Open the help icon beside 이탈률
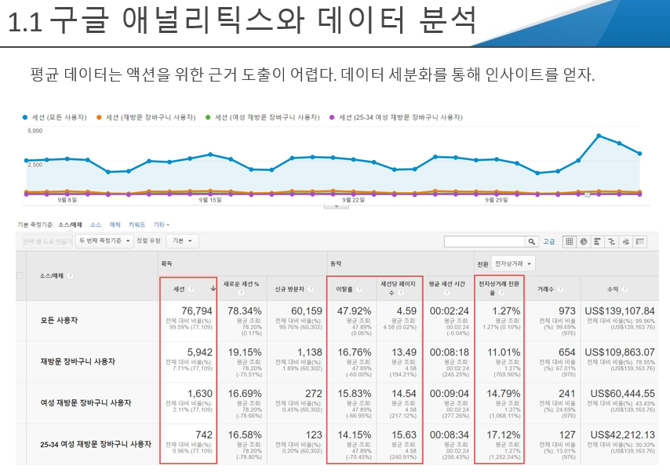 (359, 289)
